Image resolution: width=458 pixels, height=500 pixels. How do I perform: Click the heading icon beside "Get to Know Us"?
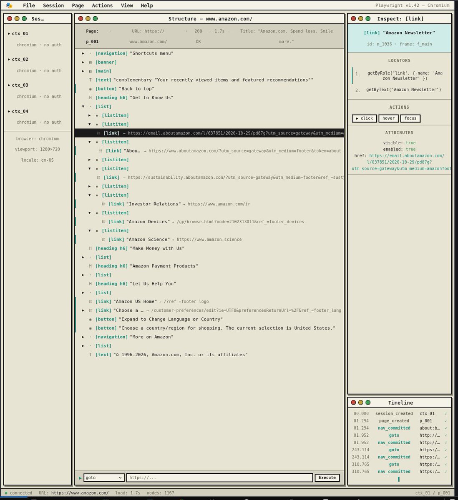coord(90,97)
